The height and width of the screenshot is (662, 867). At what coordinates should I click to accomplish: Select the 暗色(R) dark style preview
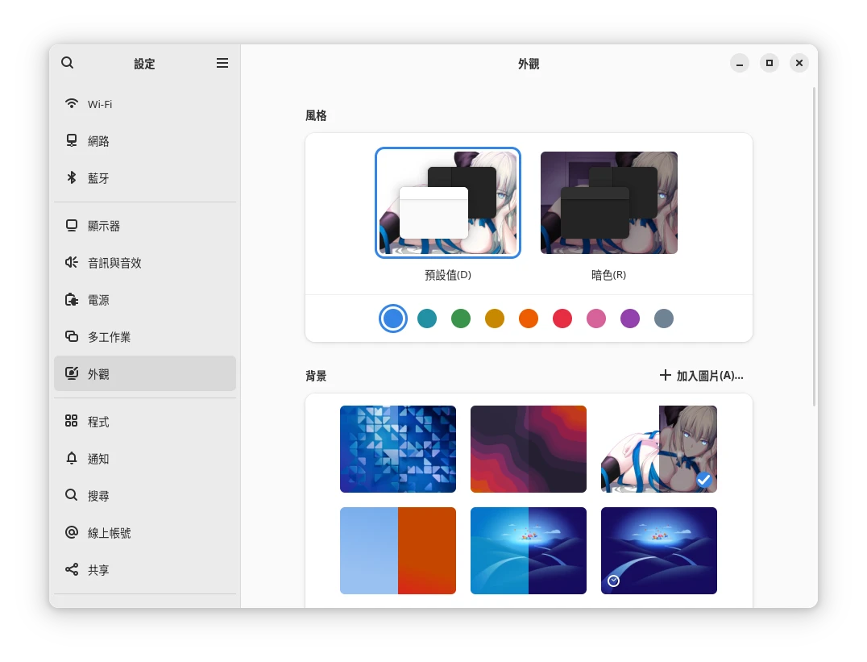click(x=609, y=202)
